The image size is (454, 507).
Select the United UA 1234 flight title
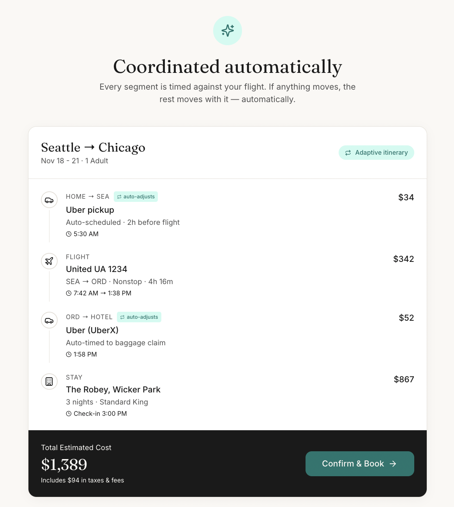[97, 269]
